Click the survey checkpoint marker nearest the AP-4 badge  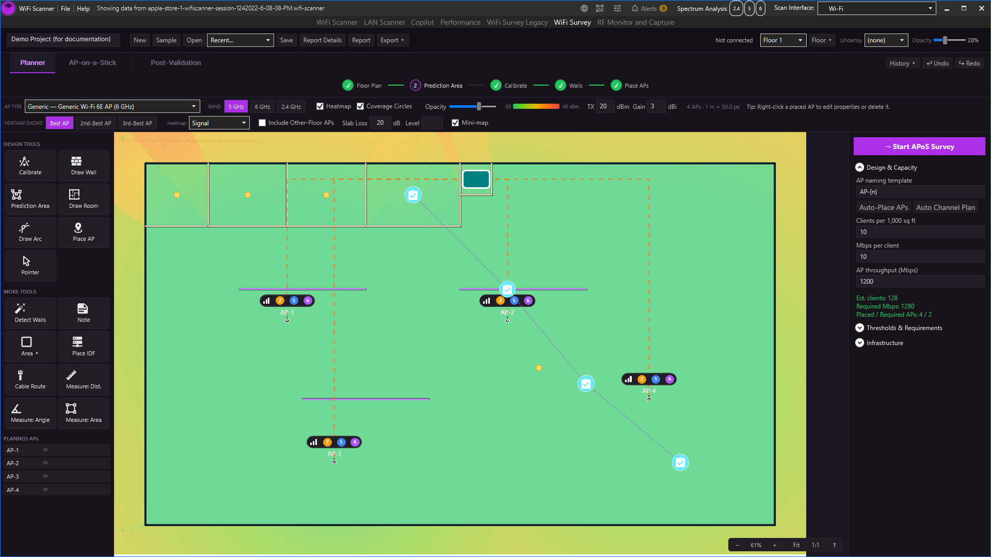[586, 384]
